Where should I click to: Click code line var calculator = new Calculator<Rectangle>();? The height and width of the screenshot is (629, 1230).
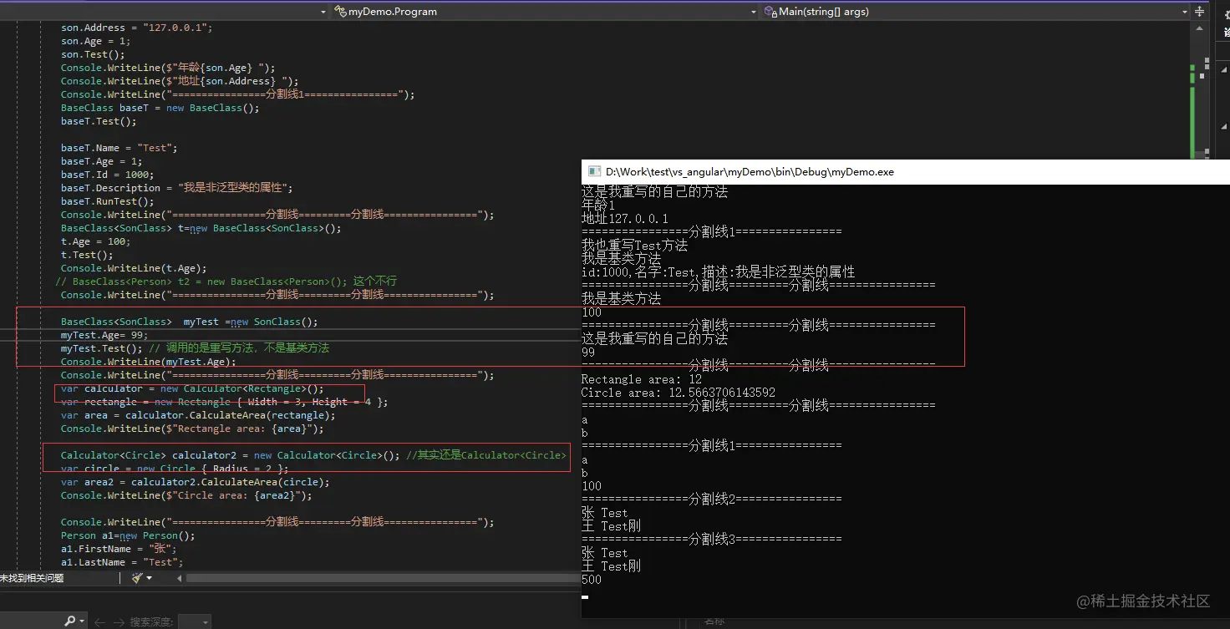[x=192, y=388]
